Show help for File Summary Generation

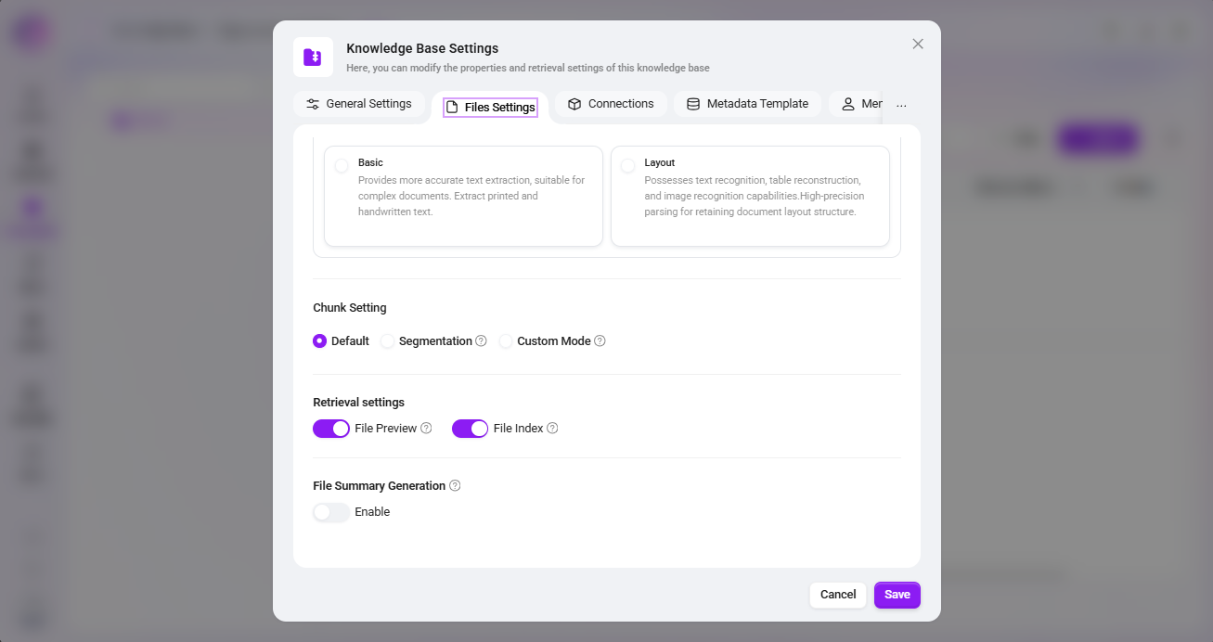click(x=455, y=486)
